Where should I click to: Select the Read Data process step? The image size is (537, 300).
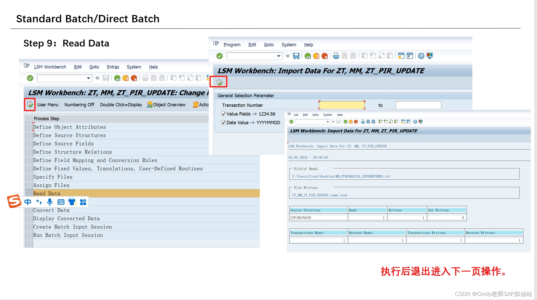(47, 193)
